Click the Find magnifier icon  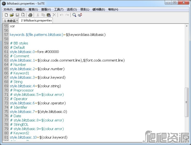coord(74,15)
